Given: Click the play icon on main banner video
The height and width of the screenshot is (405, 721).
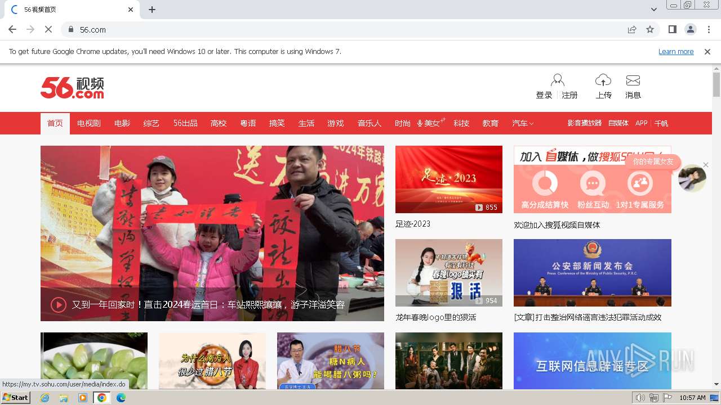Looking at the screenshot, I should coord(59,305).
